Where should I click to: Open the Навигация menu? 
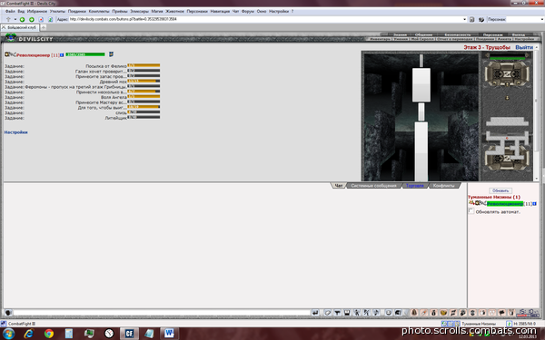coord(220,12)
